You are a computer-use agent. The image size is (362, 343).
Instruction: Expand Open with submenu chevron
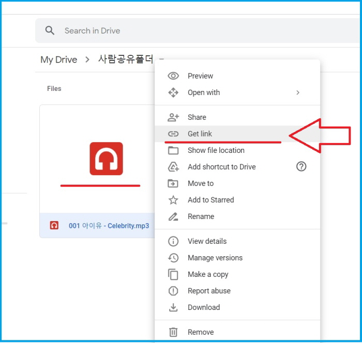point(298,92)
